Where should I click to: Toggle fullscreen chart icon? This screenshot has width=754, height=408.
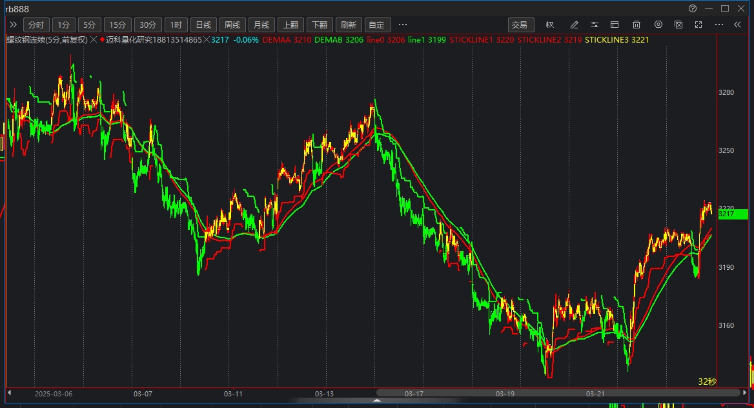point(698,25)
